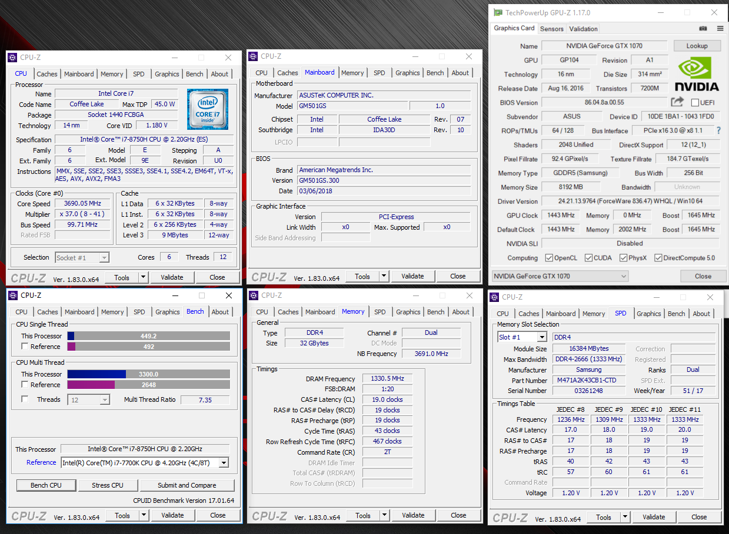Open the GPU-Z hamburger menu icon

(720, 28)
